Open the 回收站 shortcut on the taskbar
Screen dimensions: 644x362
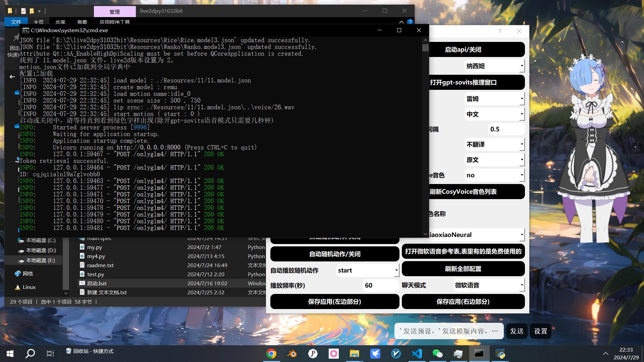point(90,351)
